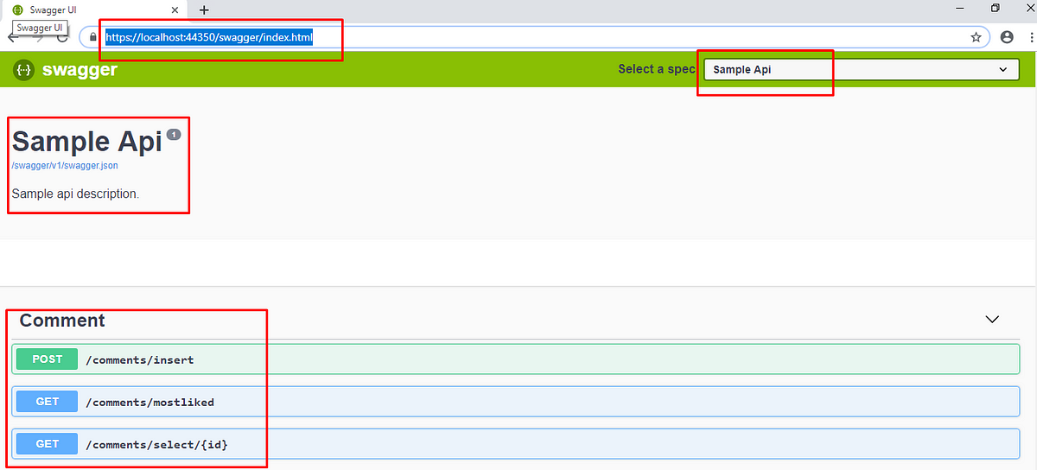Viewport: 1037px width, 470px height.
Task: Open the /swagger/v1/swagger.json link
Action: pyautogui.click(x=65, y=166)
